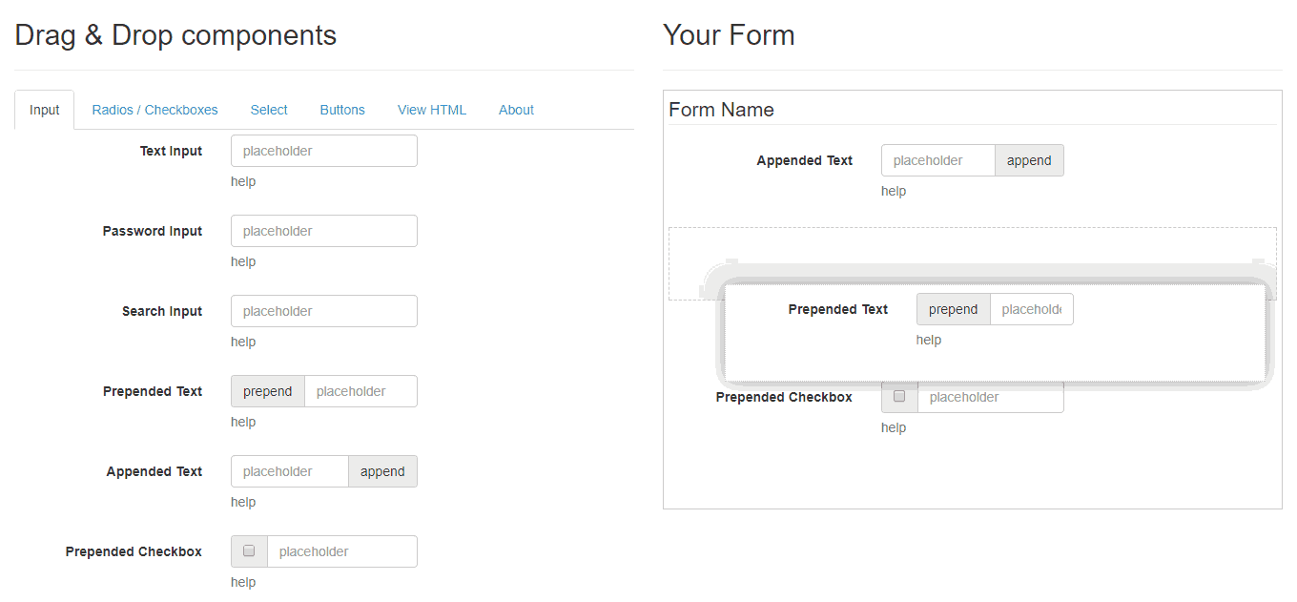The height and width of the screenshot is (602, 1297).
Task: Check the Prepended Checkbox inside Your Form
Action: (x=899, y=395)
